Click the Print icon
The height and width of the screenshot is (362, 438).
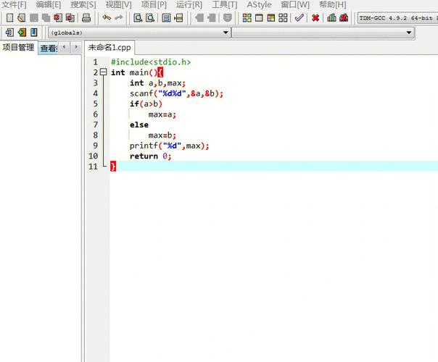(x=86, y=18)
